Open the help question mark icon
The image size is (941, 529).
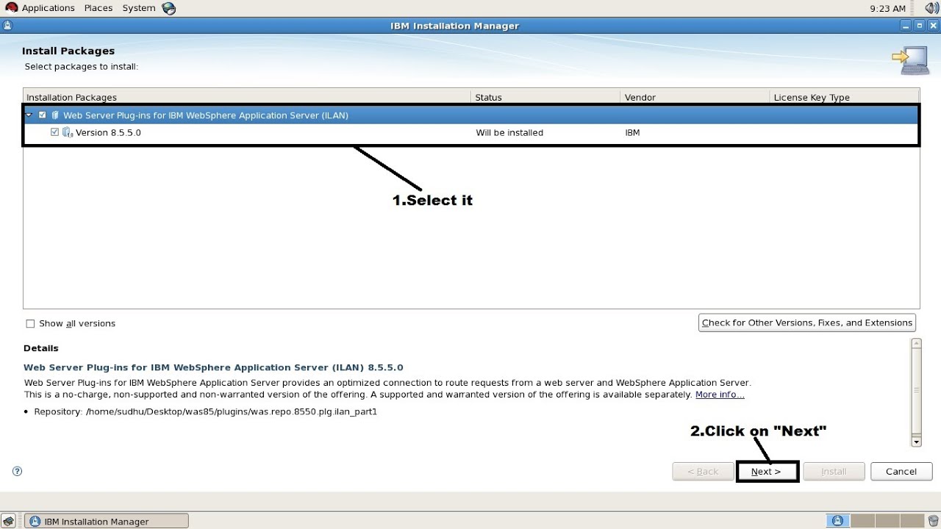tap(18, 471)
